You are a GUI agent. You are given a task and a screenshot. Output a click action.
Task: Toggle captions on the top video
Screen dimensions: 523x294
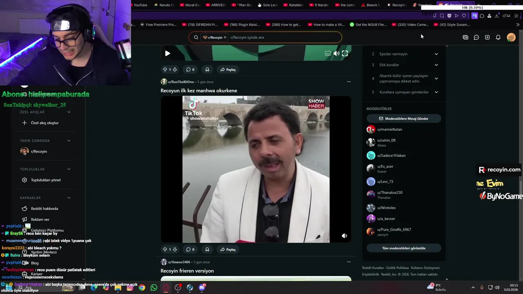pos(328,53)
